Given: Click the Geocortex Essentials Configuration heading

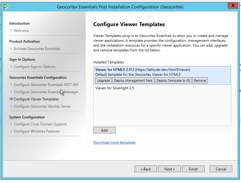Looking at the screenshot, I should pos(38,77).
